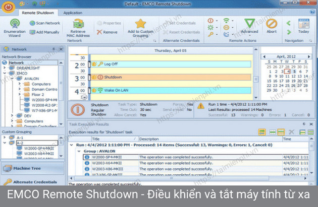Close the Task Execution Results panel
This screenshot has width=318, height=207.
pyautogui.click(x=311, y=124)
